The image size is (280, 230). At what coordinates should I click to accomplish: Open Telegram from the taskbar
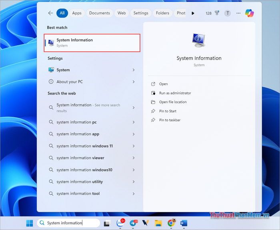[133, 223]
